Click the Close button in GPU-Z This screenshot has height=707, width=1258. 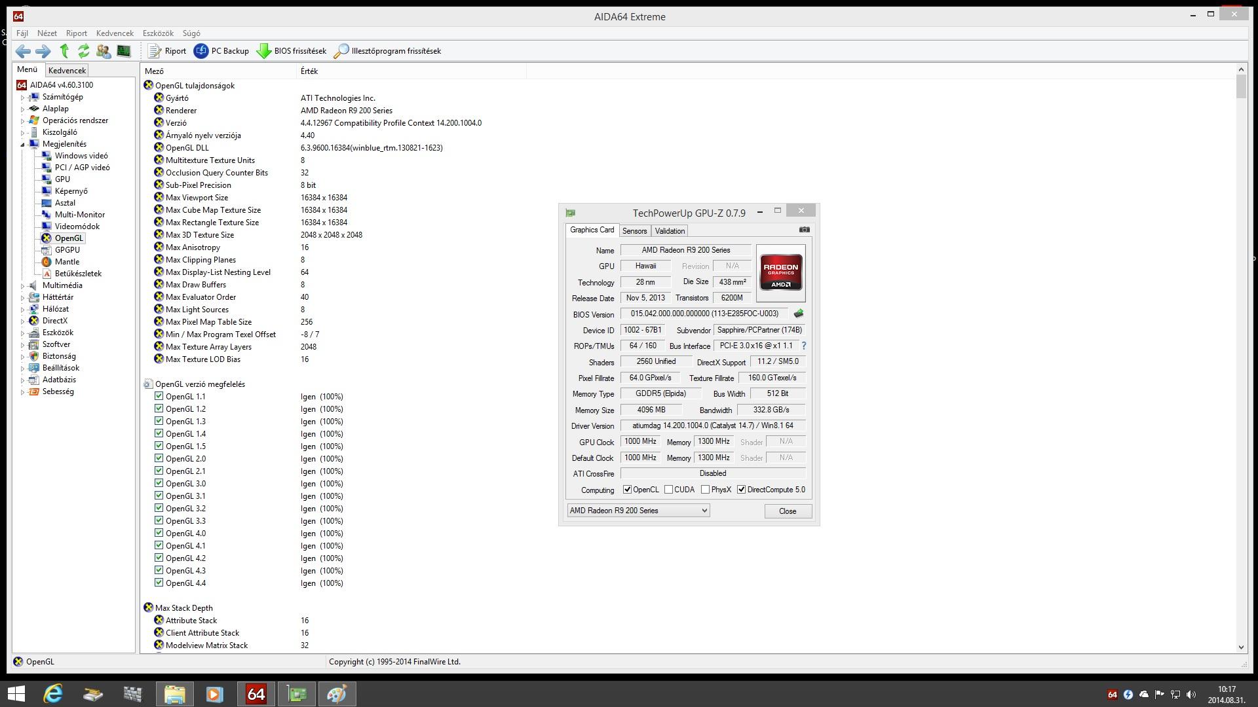pos(788,511)
